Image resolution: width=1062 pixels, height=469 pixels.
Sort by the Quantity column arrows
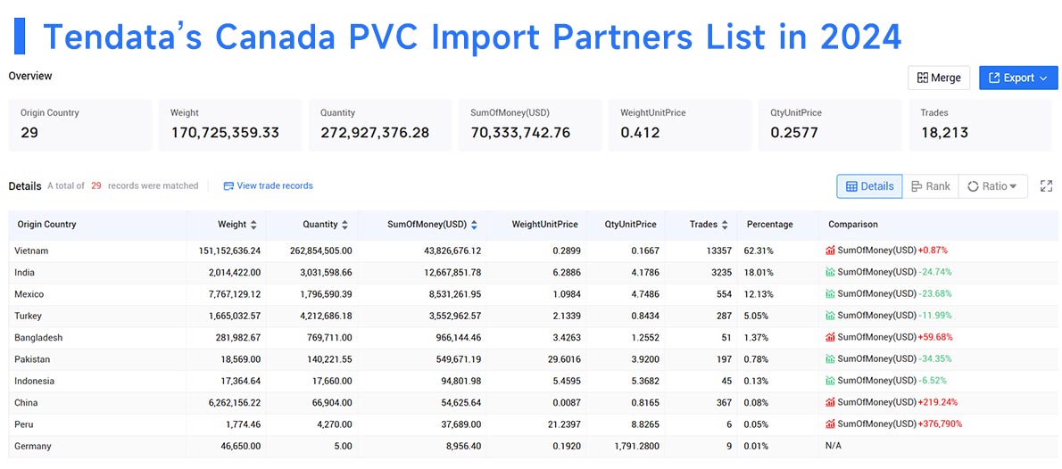click(344, 225)
